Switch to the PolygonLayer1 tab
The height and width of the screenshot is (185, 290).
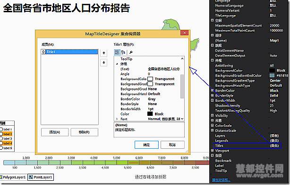coord(13,177)
